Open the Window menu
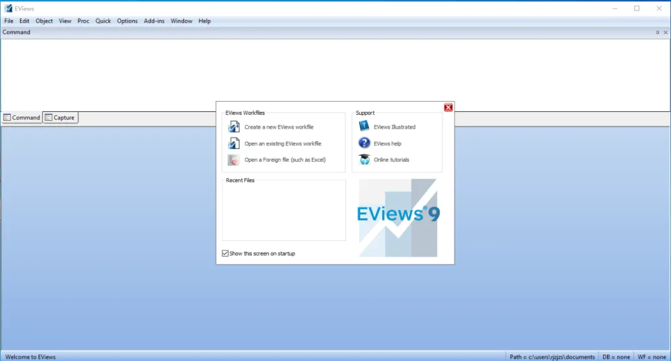 tap(181, 21)
